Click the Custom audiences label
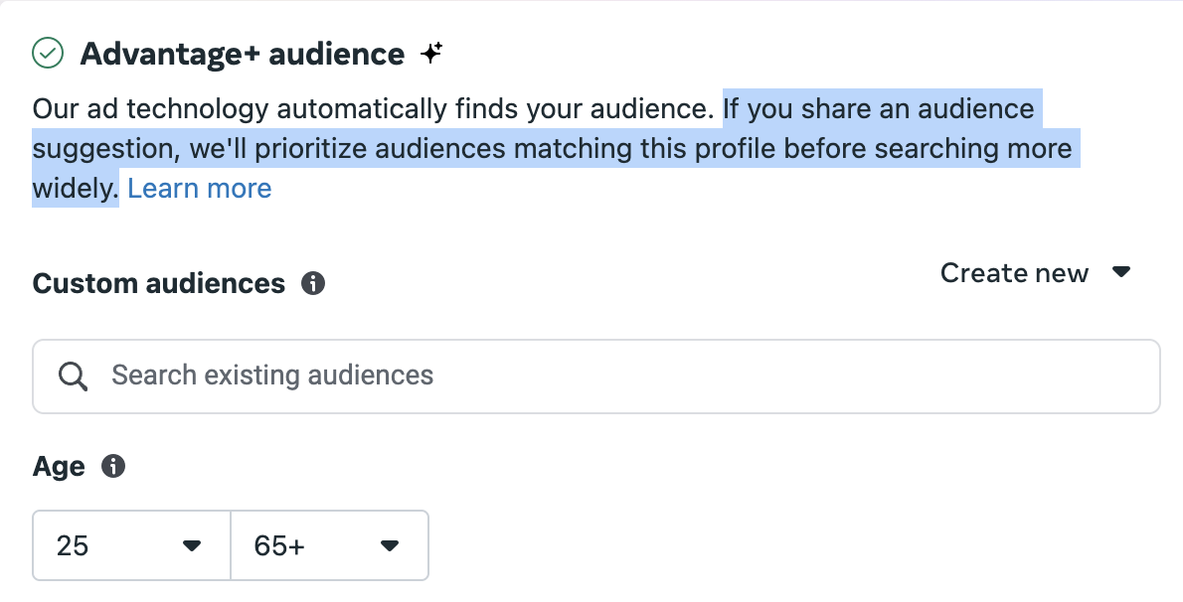 (x=159, y=284)
